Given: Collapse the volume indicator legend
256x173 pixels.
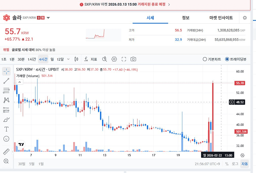Looking at the screenshot, I should 19,82.
